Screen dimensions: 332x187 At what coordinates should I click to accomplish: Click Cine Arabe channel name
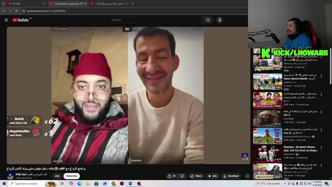click(288, 119)
